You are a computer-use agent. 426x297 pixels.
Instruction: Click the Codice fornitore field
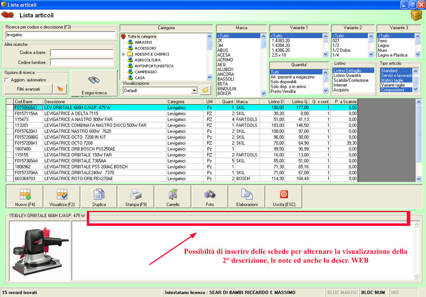point(82,62)
